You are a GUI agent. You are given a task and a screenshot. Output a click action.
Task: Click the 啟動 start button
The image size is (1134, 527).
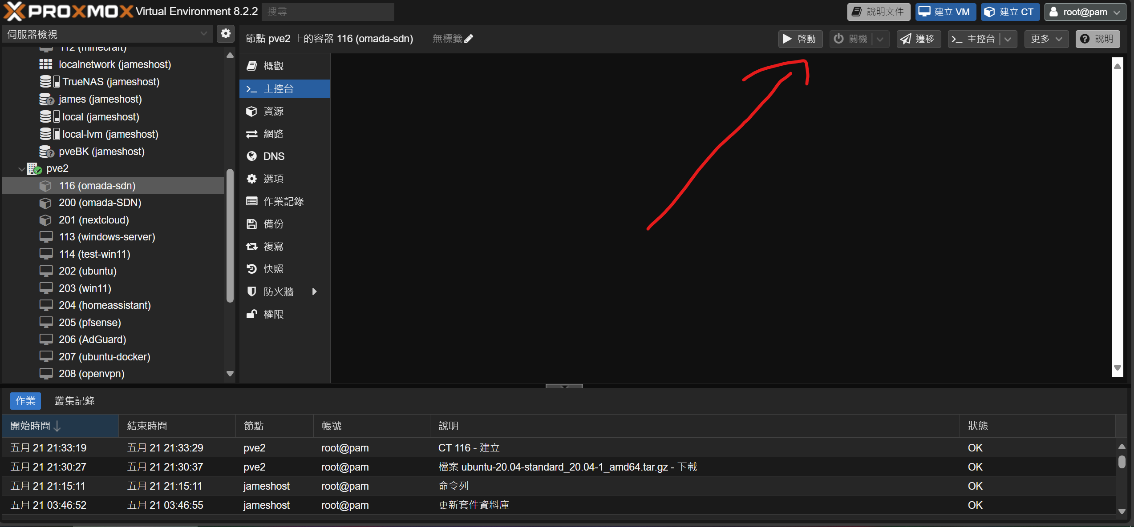[x=800, y=39]
